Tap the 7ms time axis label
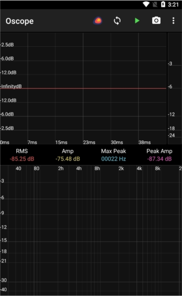This screenshot has width=182, height=296. coord(32,142)
